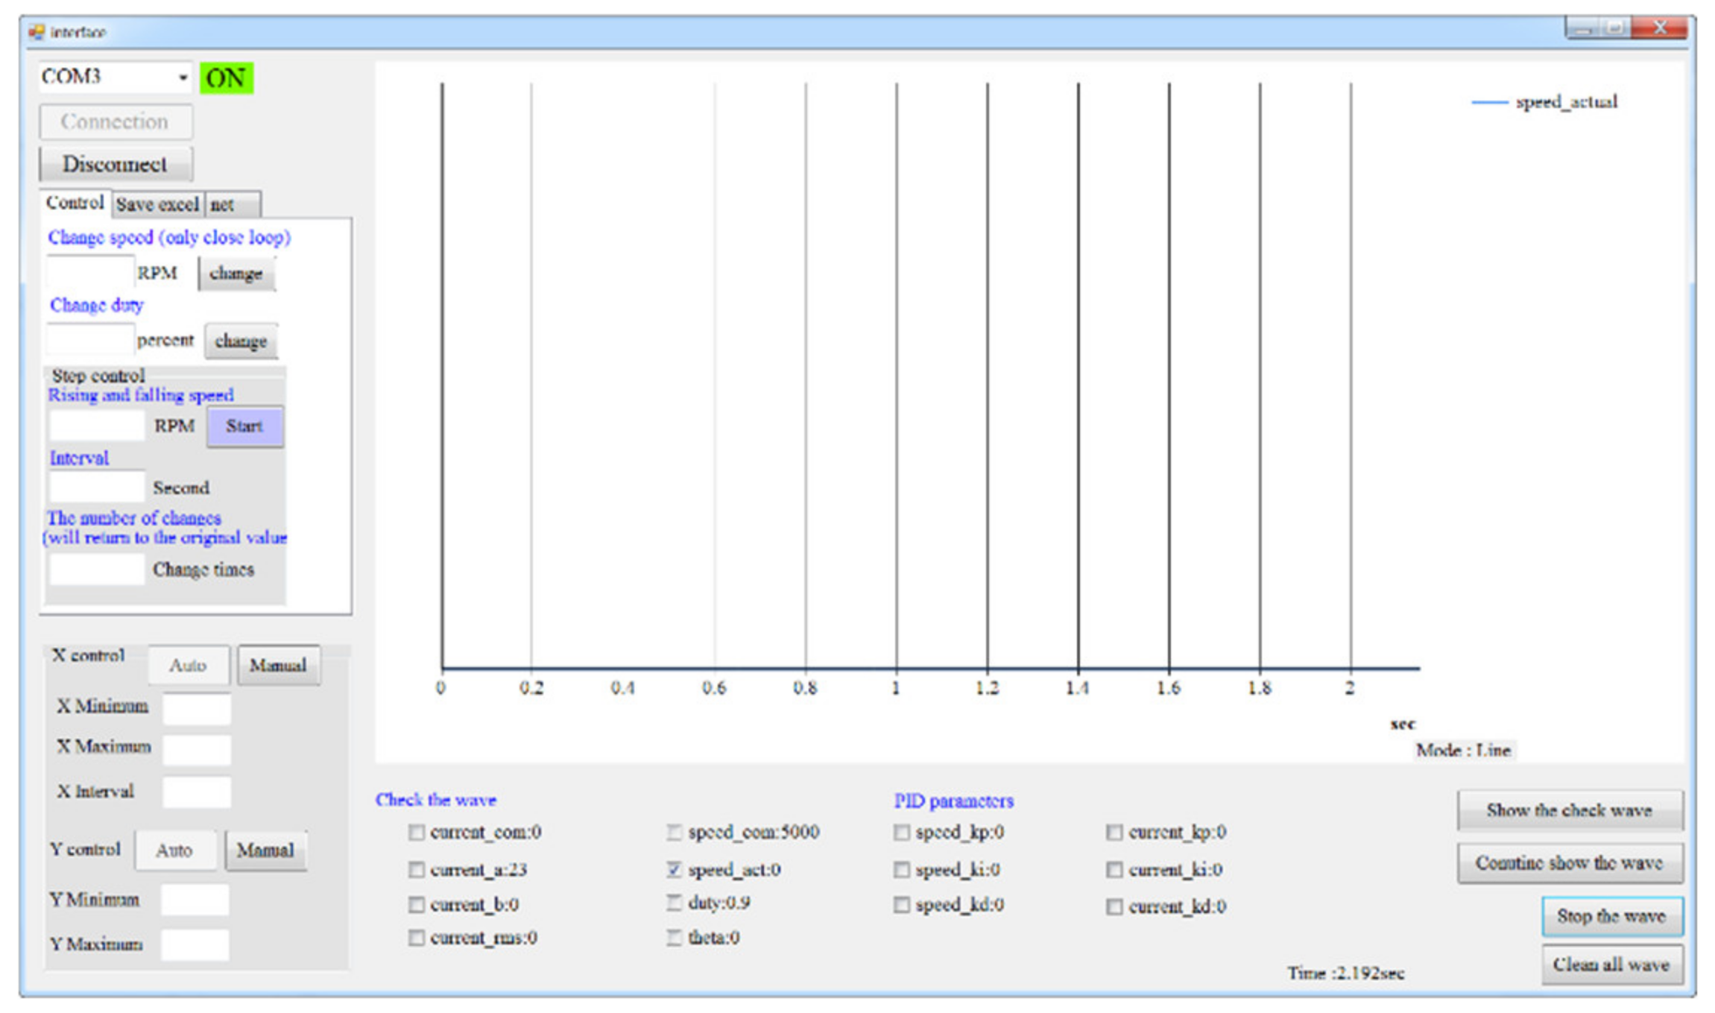Switch to the Save excel tab
Screen dimensions: 1715x1013
[x=157, y=204]
